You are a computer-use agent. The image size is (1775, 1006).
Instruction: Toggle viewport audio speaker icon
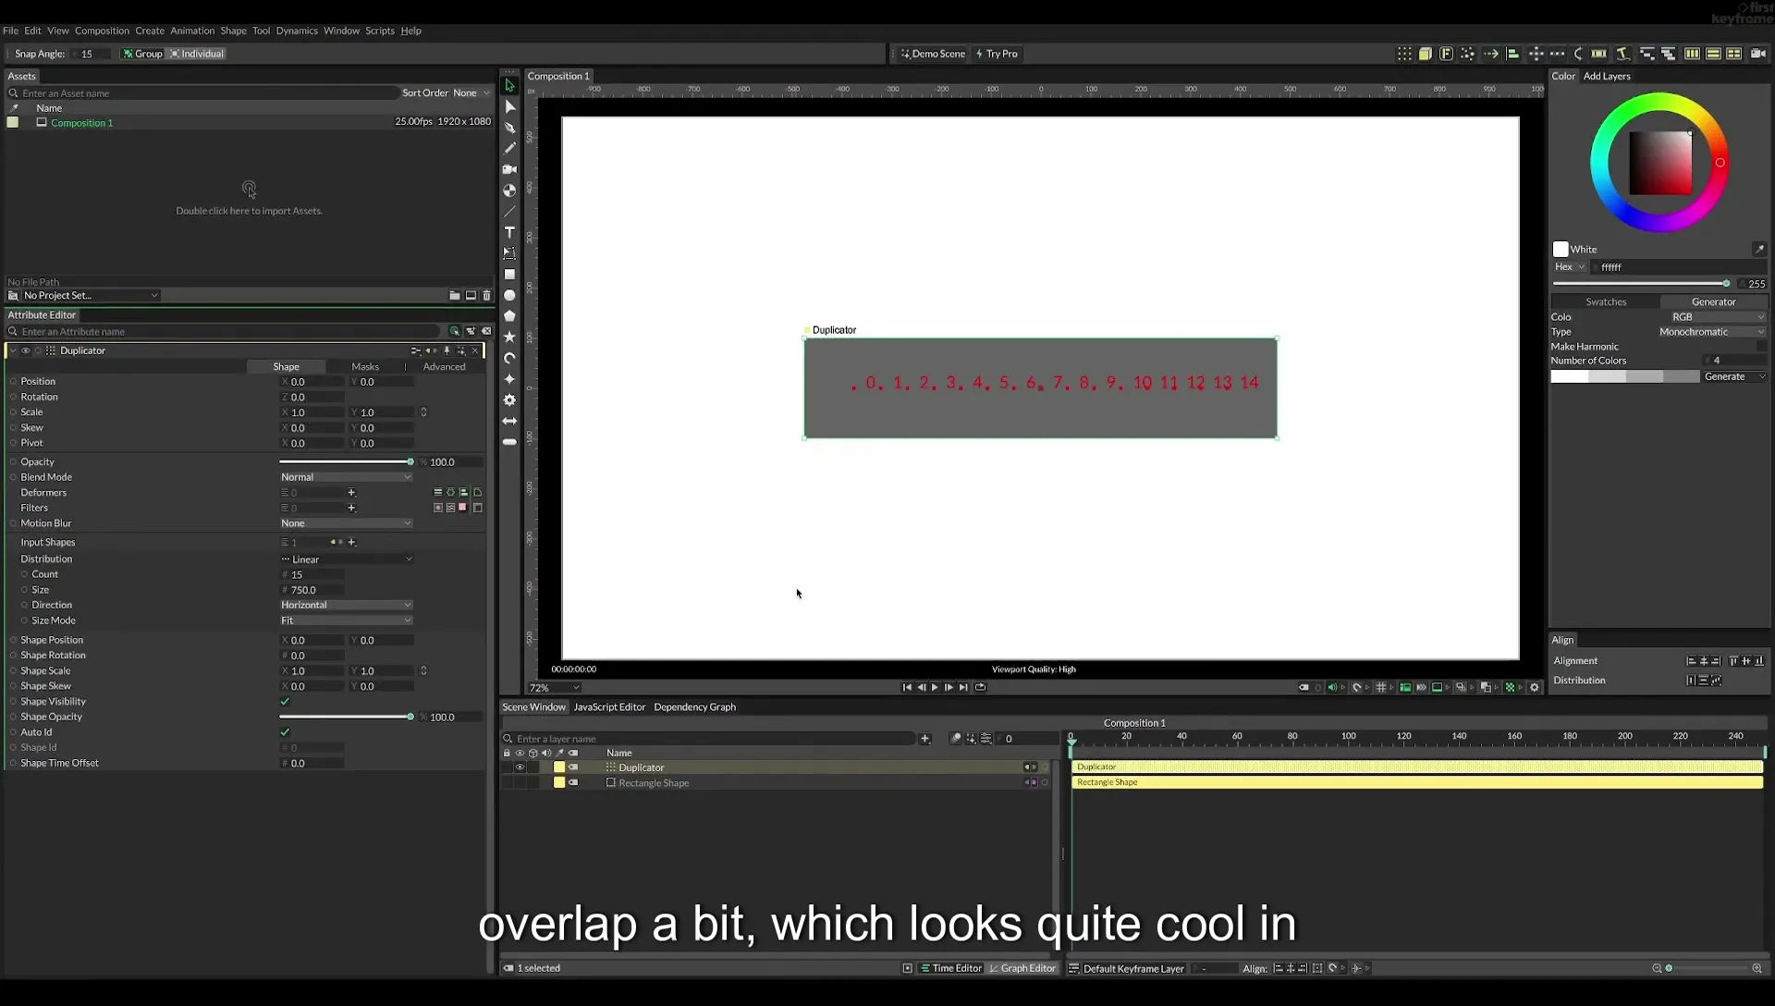tap(1332, 687)
